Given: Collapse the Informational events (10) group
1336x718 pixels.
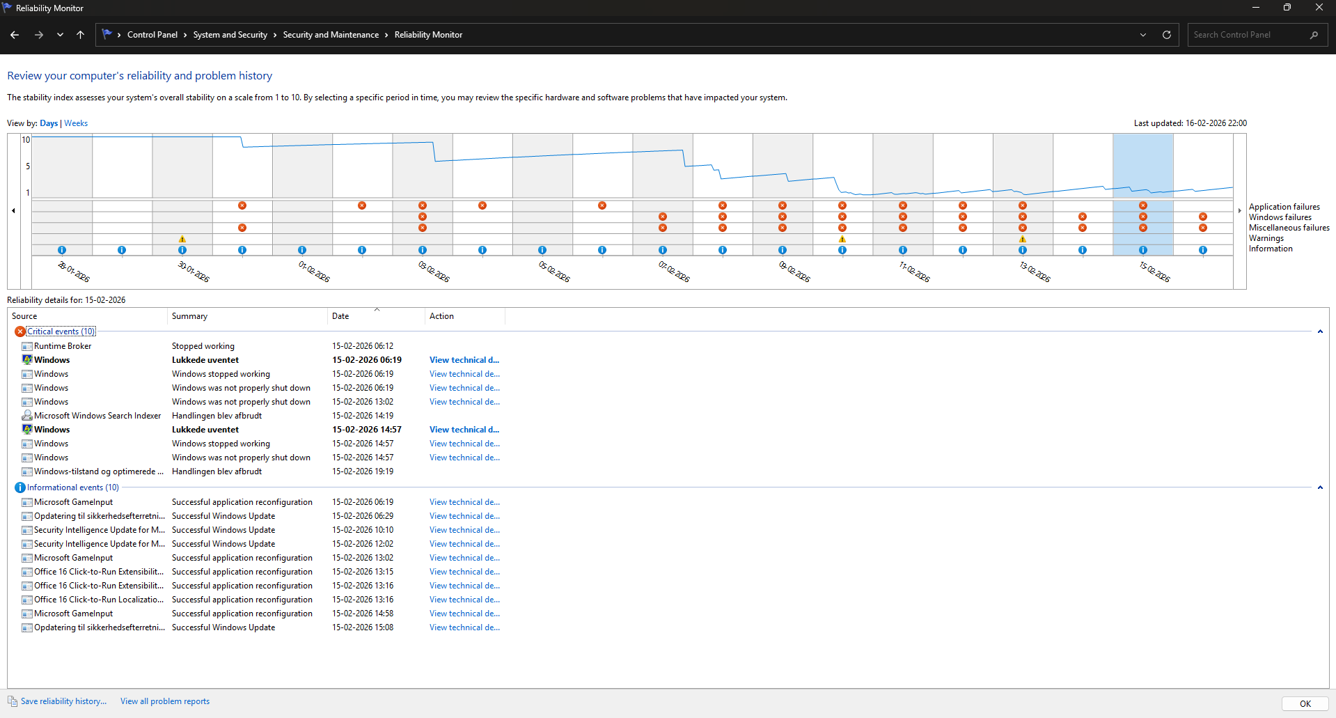Looking at the screenshot, I should (73, 487).
